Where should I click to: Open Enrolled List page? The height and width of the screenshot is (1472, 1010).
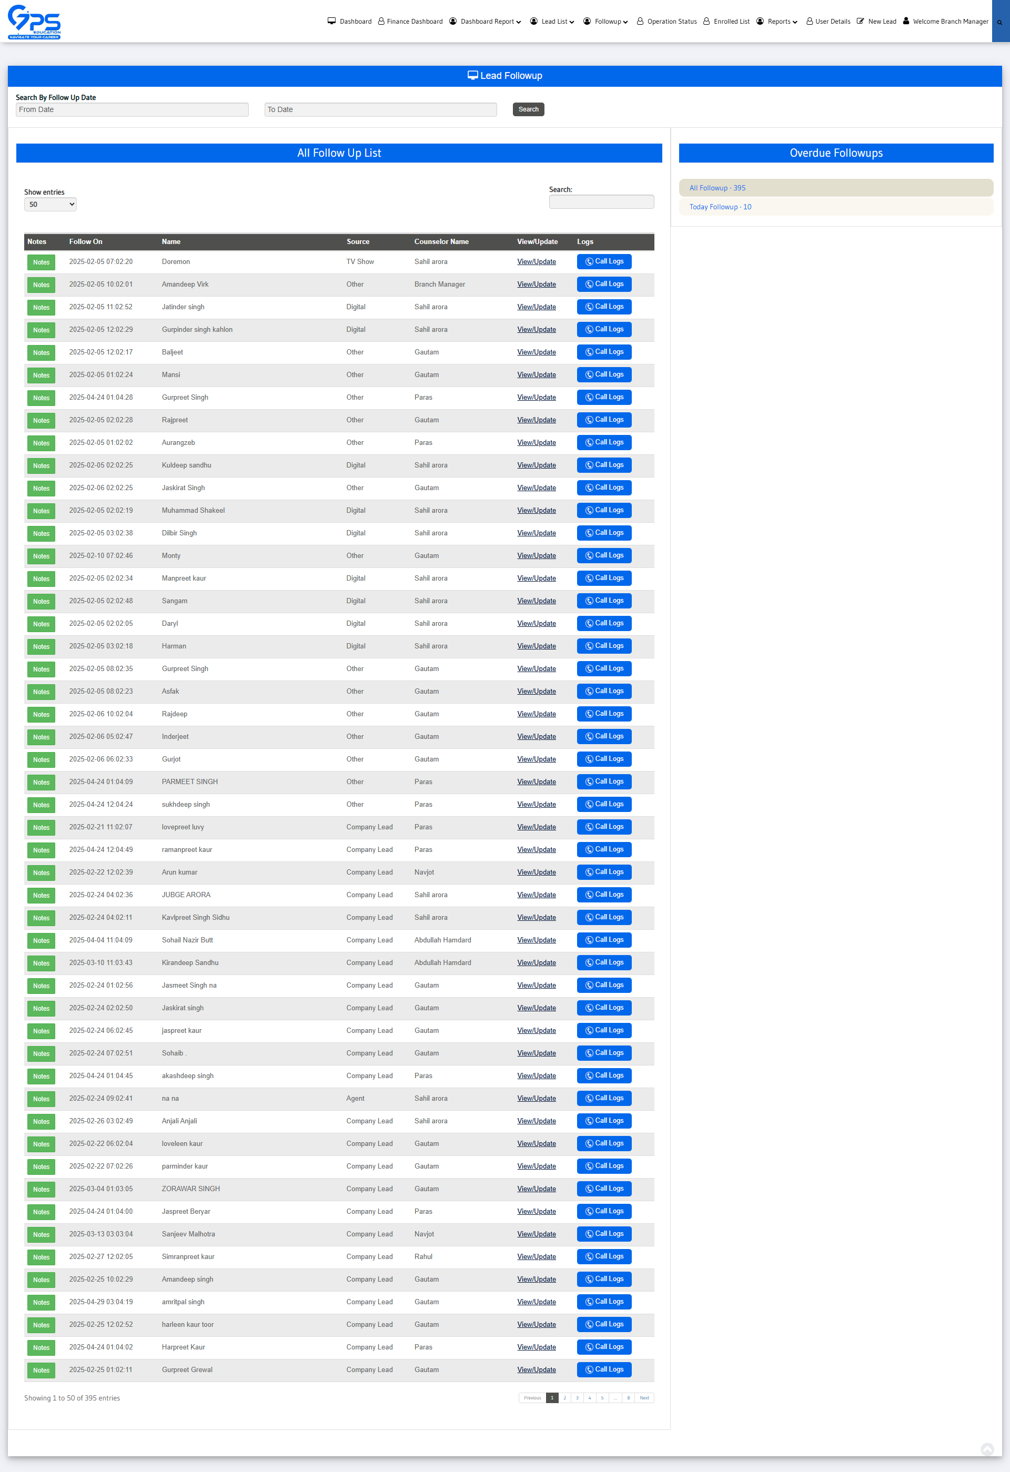(726, 22)
